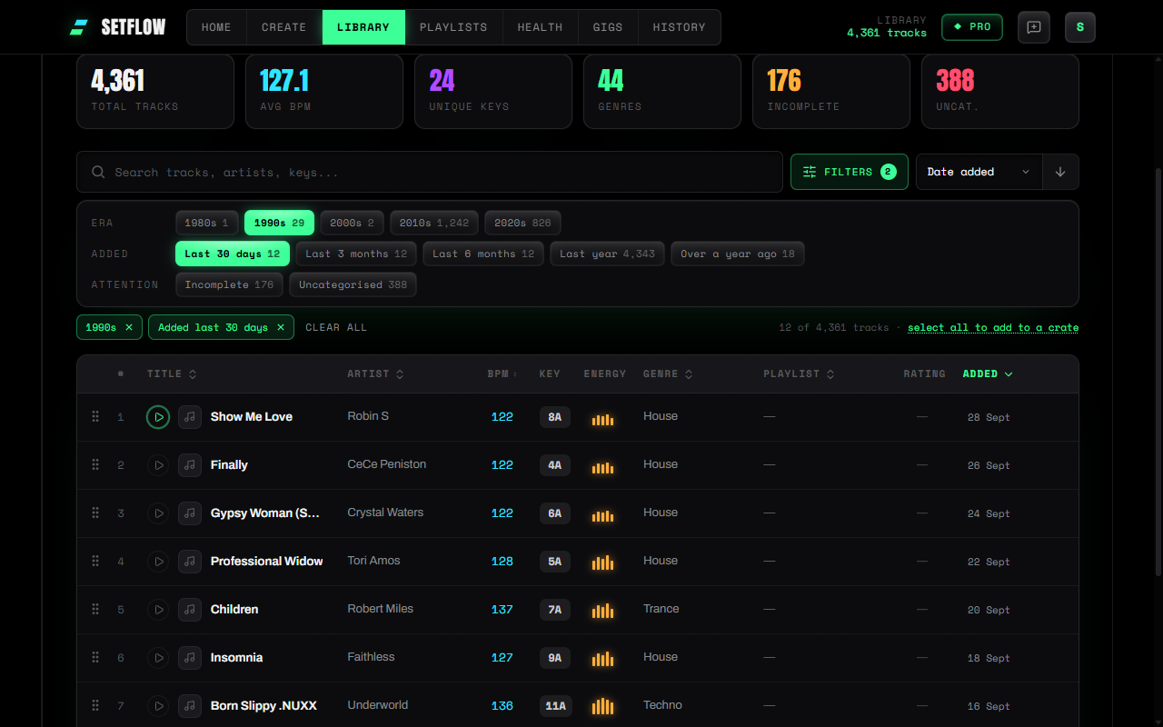1163x727 pixels.
Task: Toggle the Incomplete attention filter chip
Action: [x=229, y=284]
